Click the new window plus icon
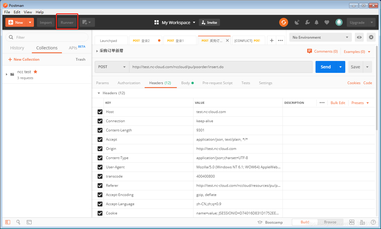 click(x=87, y=22)
